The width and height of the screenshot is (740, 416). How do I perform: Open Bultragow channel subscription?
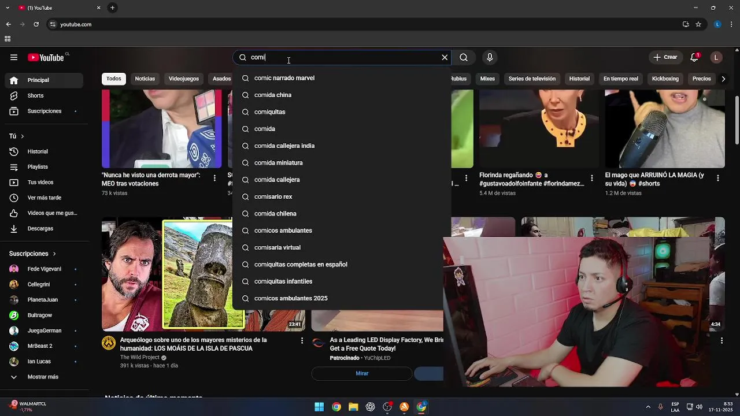coord(44,315)
